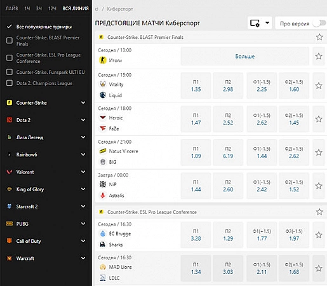Star the Итоги 13:00 event
The width and height of the screenshot is (327, 286).
(319, 56)
